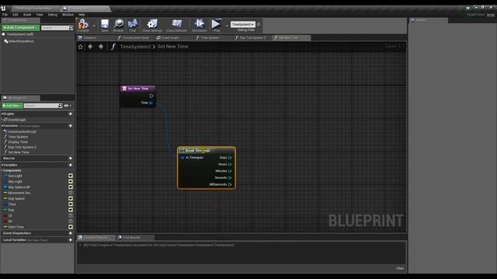Toggle Sky Sphere BP visibility eye
Viewport: 497px width, 279px height.
[71, 188]
